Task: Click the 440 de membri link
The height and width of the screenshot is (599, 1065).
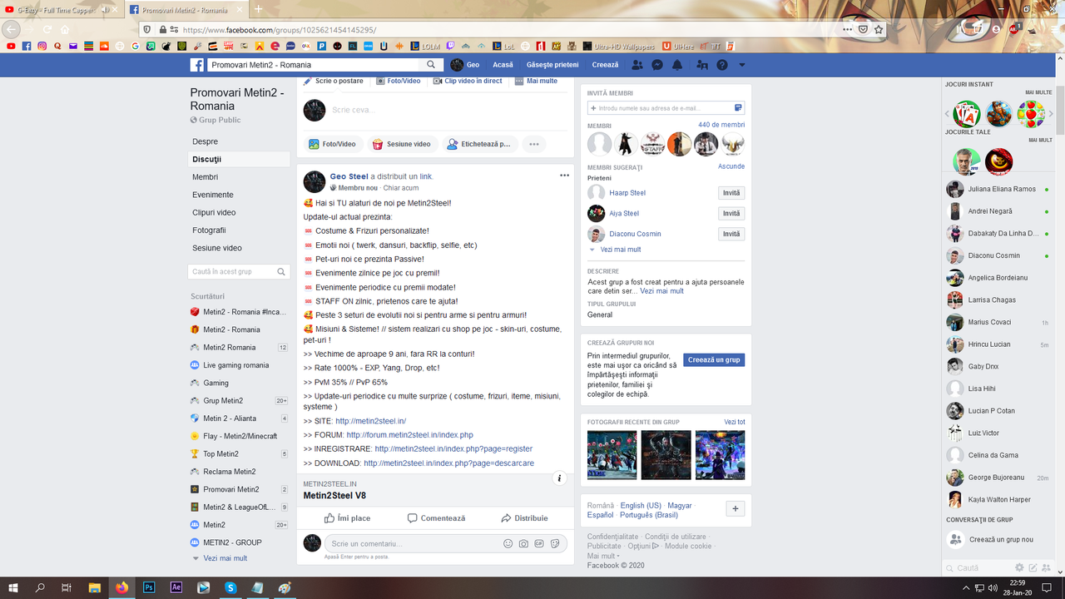Action: click(x=721, y=125)
